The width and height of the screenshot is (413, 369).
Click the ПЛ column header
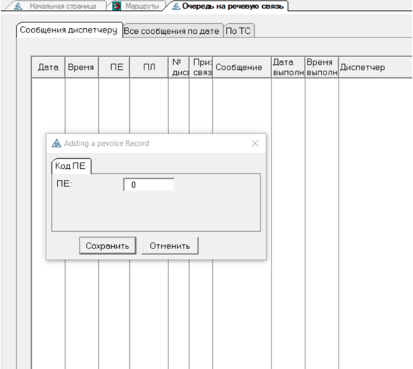(x=149, y=67)
